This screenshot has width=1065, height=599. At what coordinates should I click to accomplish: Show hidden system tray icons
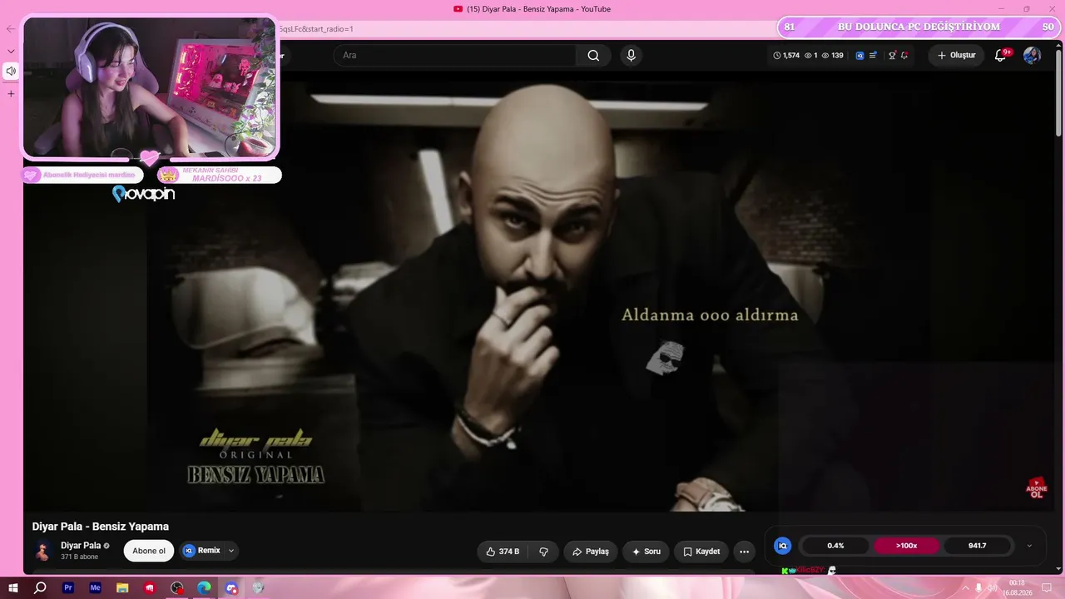coord(963,588)
